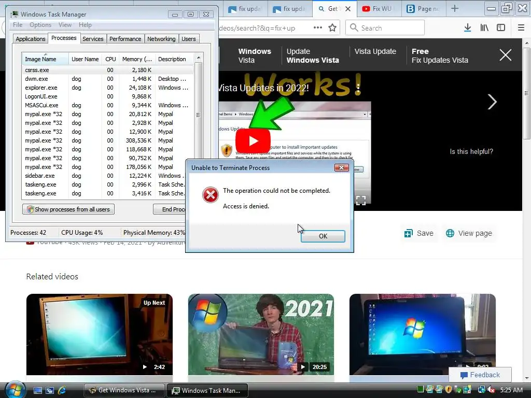
Task: Select the explorer.exe process row
Action: click(108, 88)
